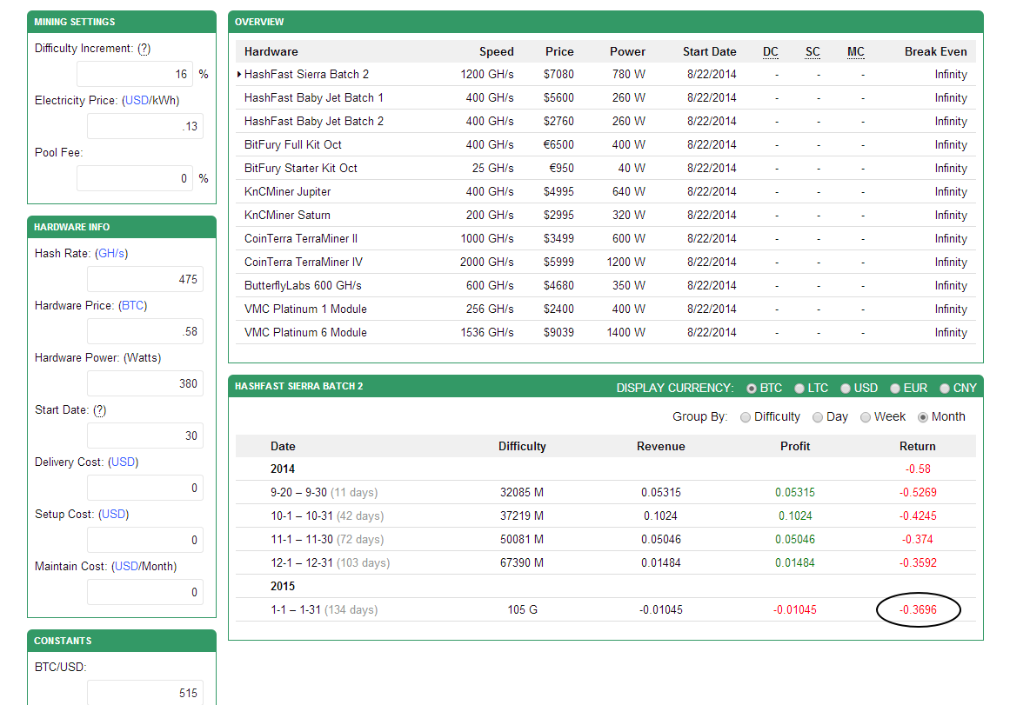Select the ButterflyLabs 600 GH/s row
This screenshot has width=1030, height=705.
point(605,286)
